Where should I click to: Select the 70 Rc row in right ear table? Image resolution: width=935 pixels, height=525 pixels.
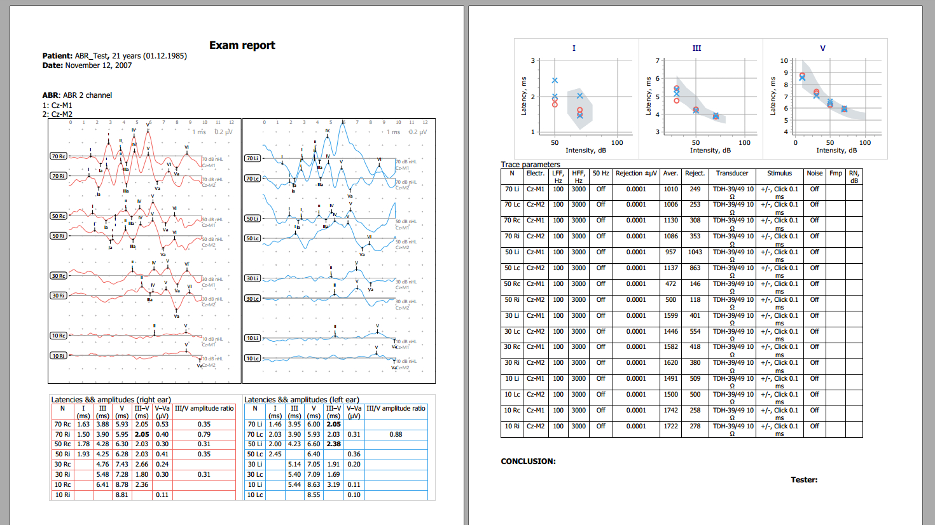[143, 425]
